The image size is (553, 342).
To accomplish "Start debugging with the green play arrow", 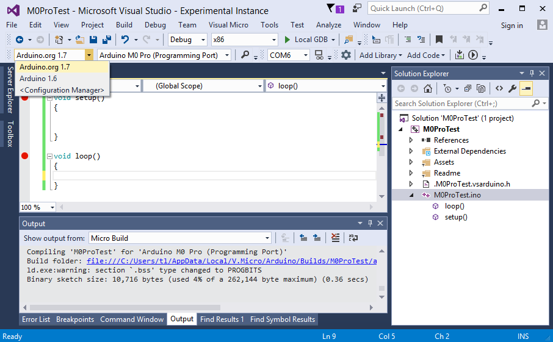I will (x=288, y=40).
